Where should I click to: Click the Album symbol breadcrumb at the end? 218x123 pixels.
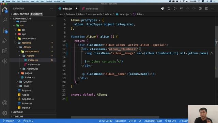point(139,14)
